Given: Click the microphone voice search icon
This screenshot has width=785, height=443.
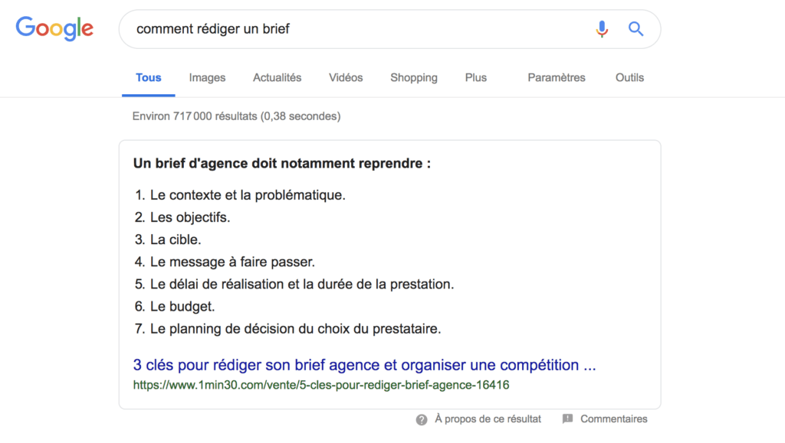Looking at the screenshot, I should [x=602, y=29].
